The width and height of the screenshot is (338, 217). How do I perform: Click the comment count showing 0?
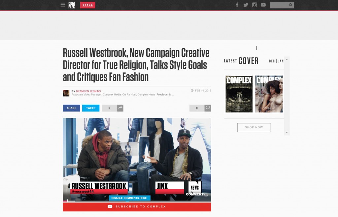click(197, 108)
